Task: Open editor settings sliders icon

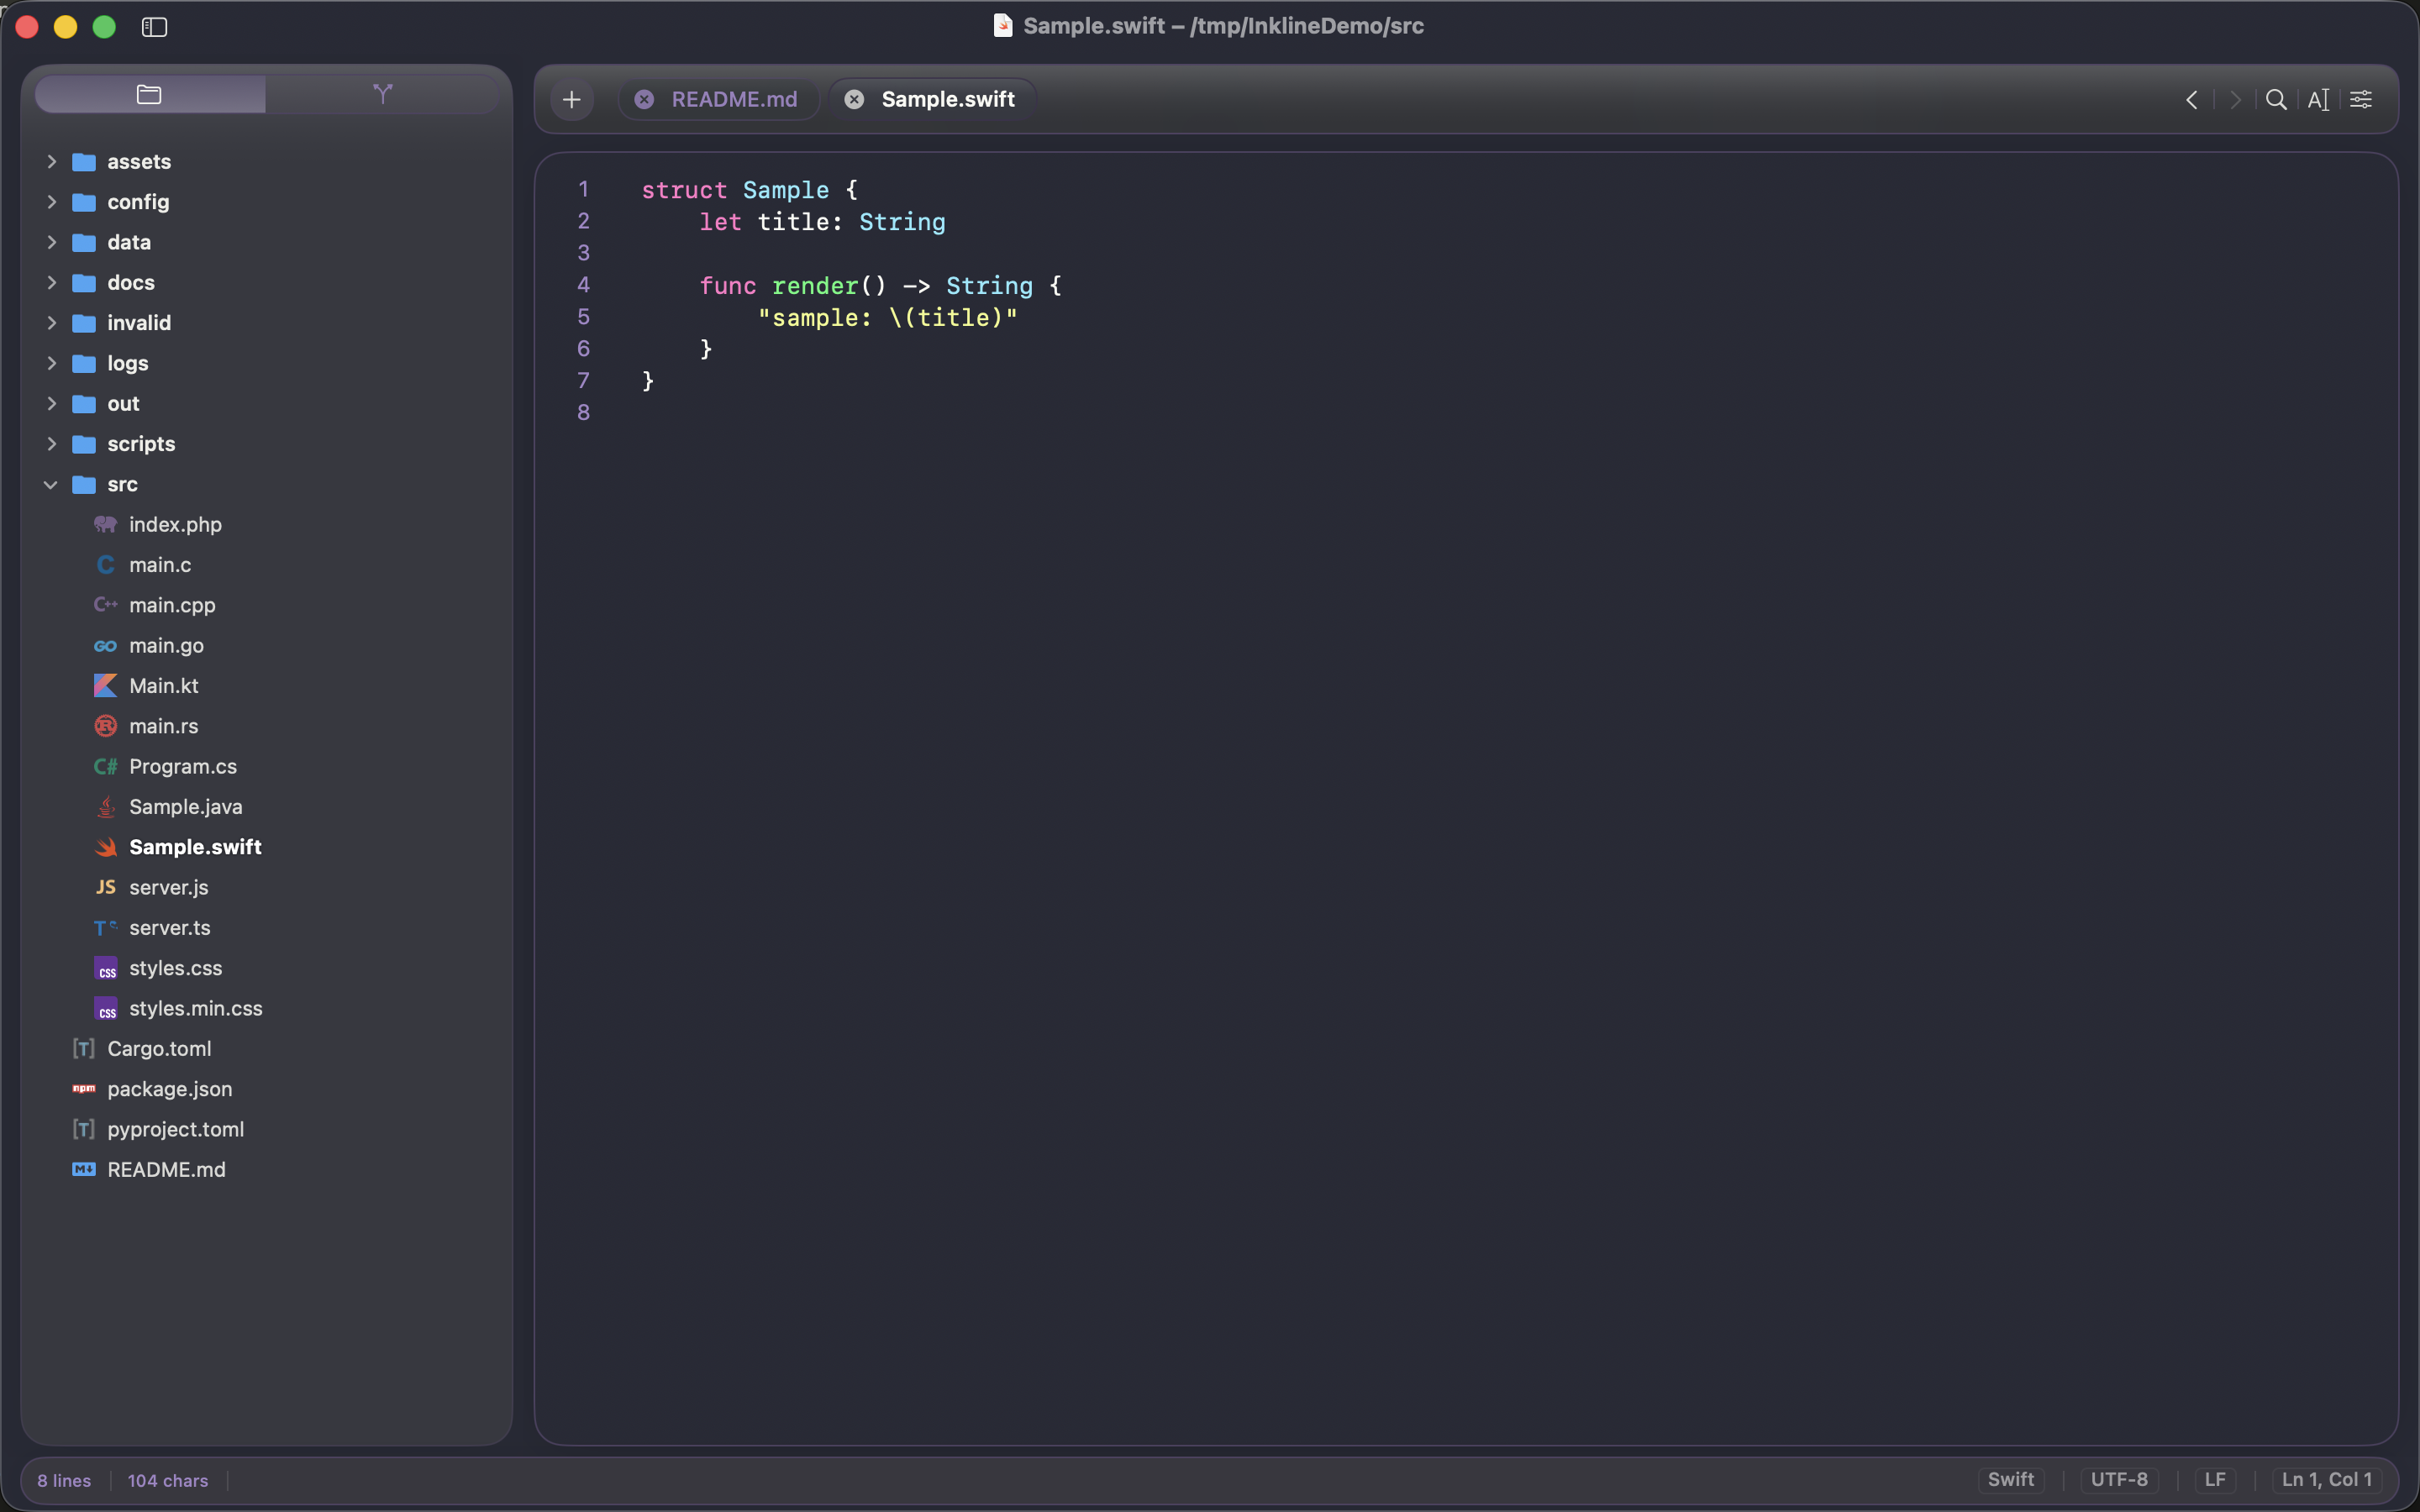Action: [x=2361, y=100]
